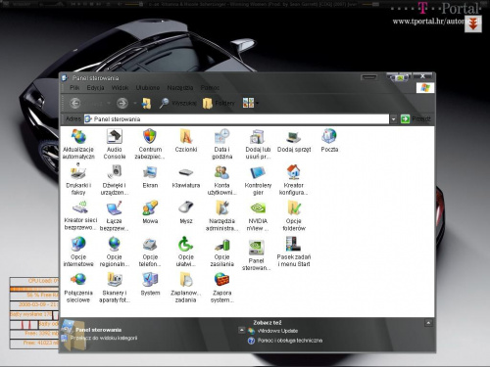Open the Plik menu
The image size is (490, 367).
[74, 88]
